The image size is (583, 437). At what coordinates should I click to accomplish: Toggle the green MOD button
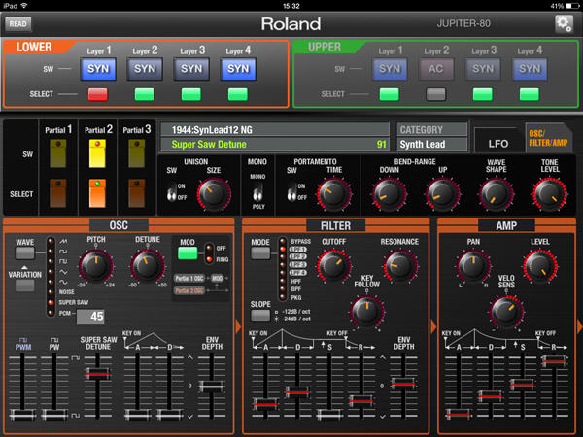[188, 253]
